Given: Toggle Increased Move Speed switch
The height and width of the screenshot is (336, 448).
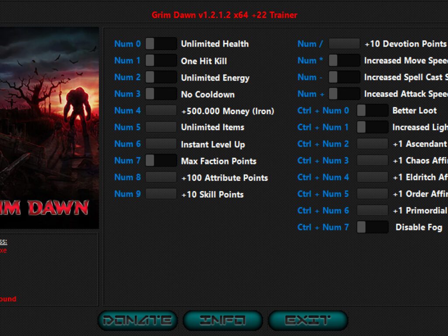Looking at the screenshot, I should 344,60.
